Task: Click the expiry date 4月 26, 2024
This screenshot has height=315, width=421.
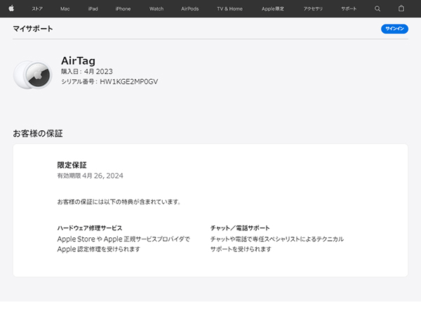Action: pyautogui.click(x=102, y=176)
